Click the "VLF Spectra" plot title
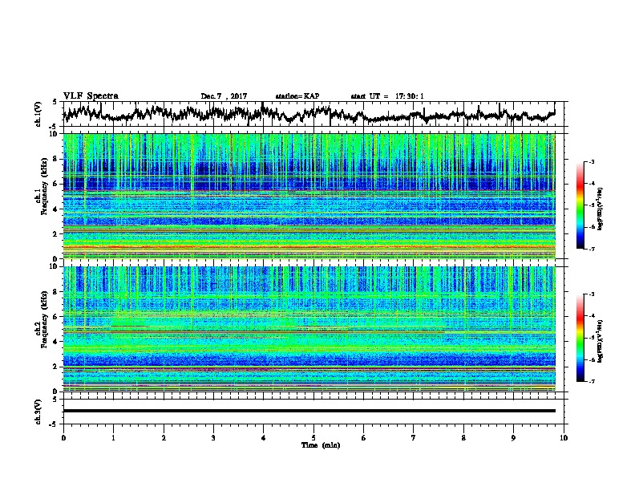Image resolution: width=635 pixels, height=491 pixels. tap(91, 96)
